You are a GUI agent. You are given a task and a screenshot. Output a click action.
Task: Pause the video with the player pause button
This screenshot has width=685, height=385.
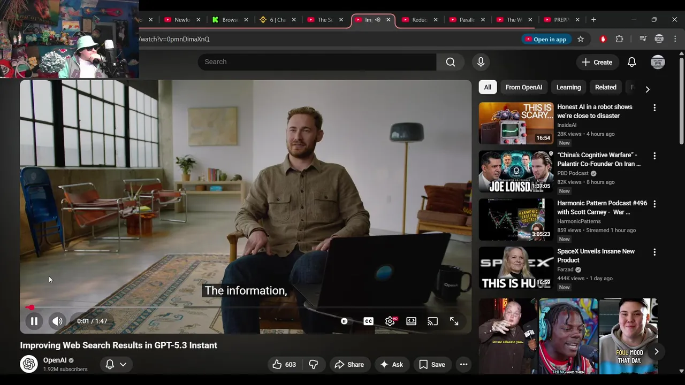click(x=34, y=321)
